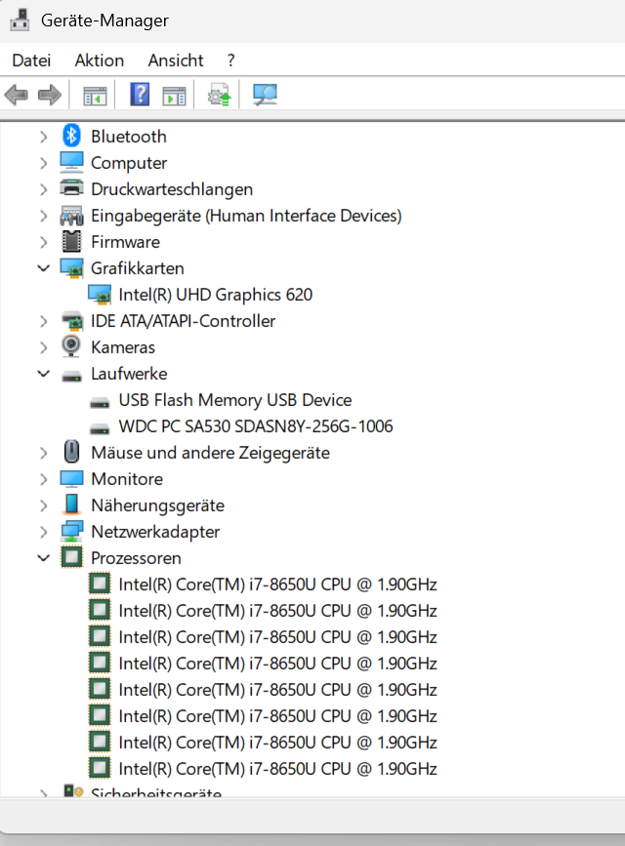Select the Druckwarteschlangen label
The width and height of the screenshot is (625, 846).
pyautogui.click(x=172, y=189)
